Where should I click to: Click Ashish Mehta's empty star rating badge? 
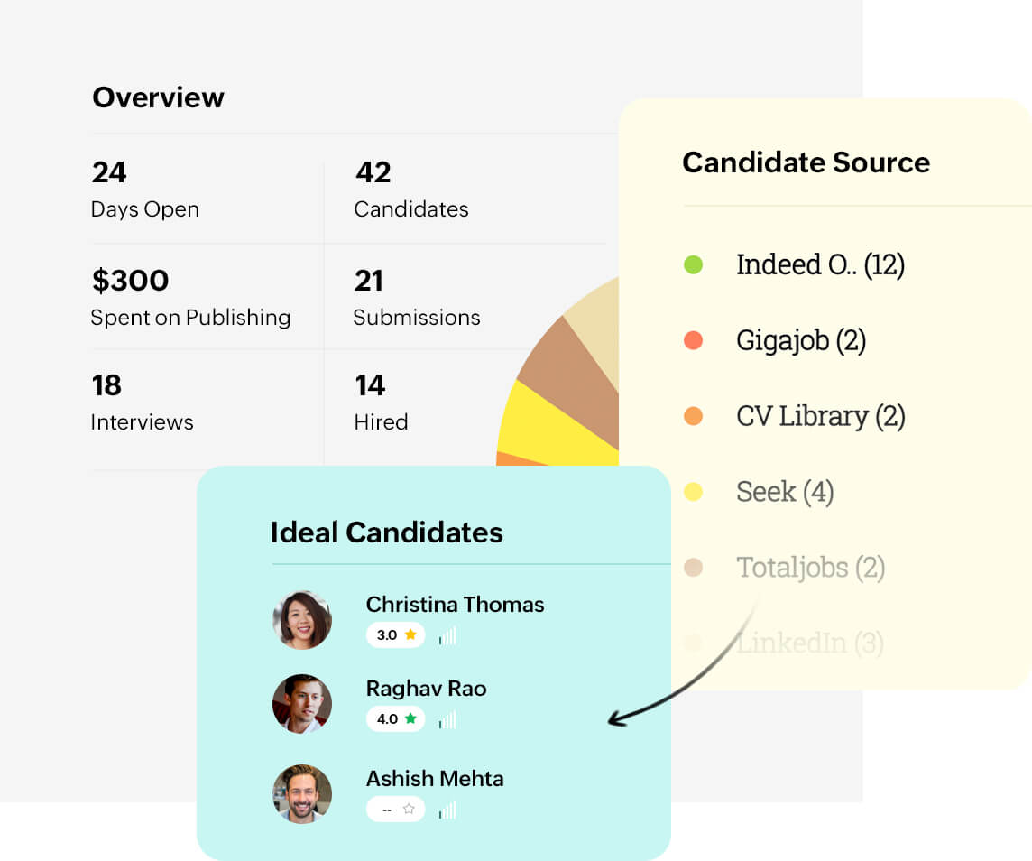point(395,810)
